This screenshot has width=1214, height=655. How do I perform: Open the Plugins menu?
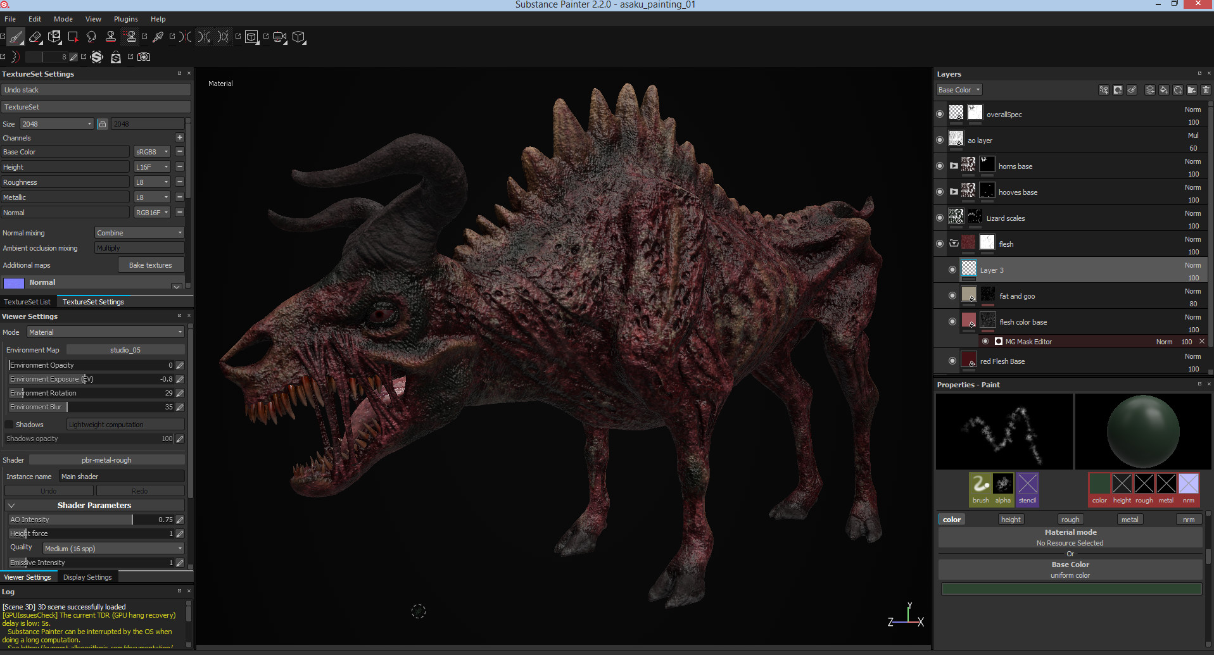pyautogui.click(x=125, y=19)
